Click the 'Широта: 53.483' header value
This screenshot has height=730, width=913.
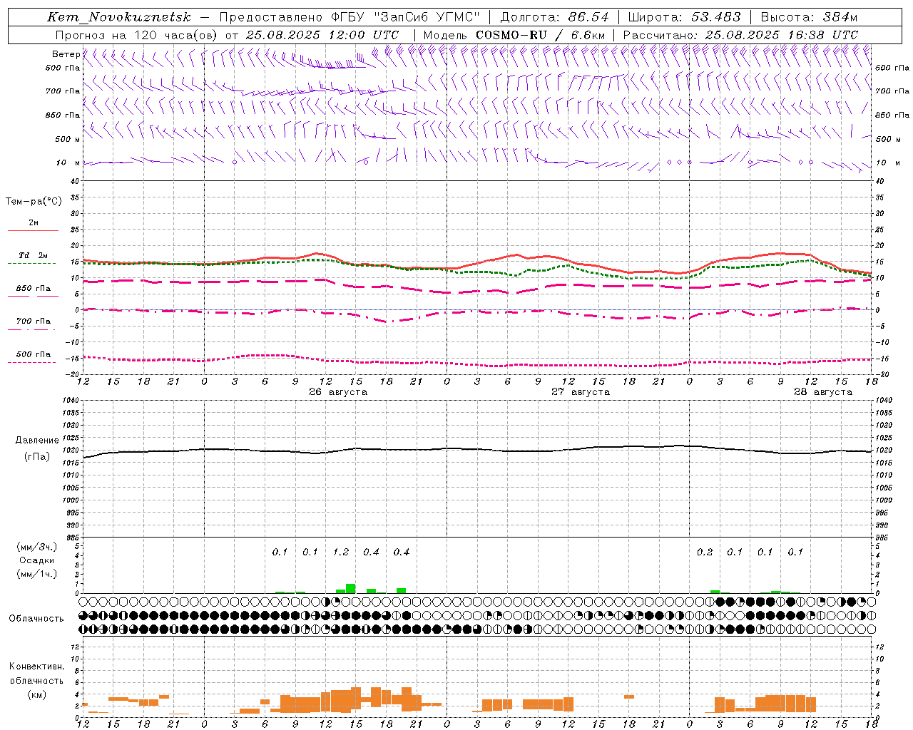coord(684,17)
